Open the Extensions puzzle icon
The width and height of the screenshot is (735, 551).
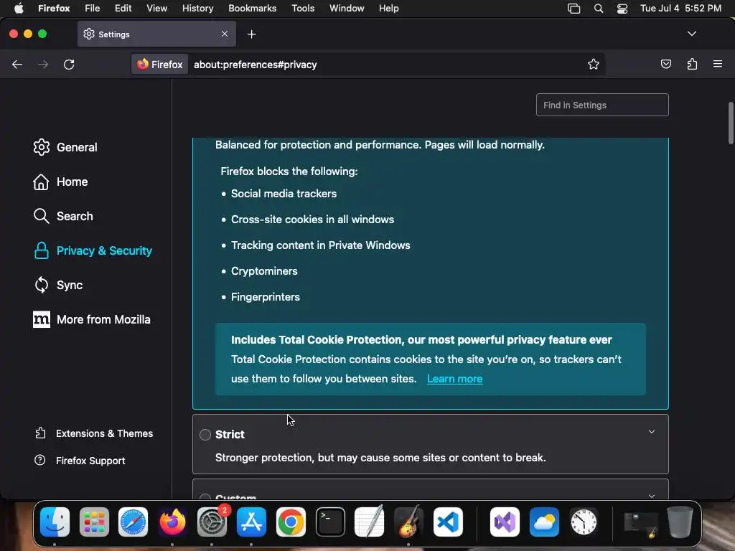(x=693, y=64)
